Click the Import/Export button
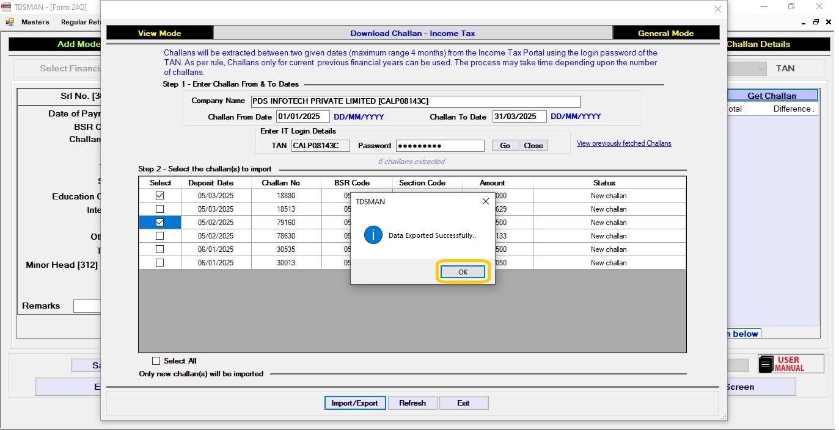Viewport: 839px width, 430px height. [x=354, y=403]
